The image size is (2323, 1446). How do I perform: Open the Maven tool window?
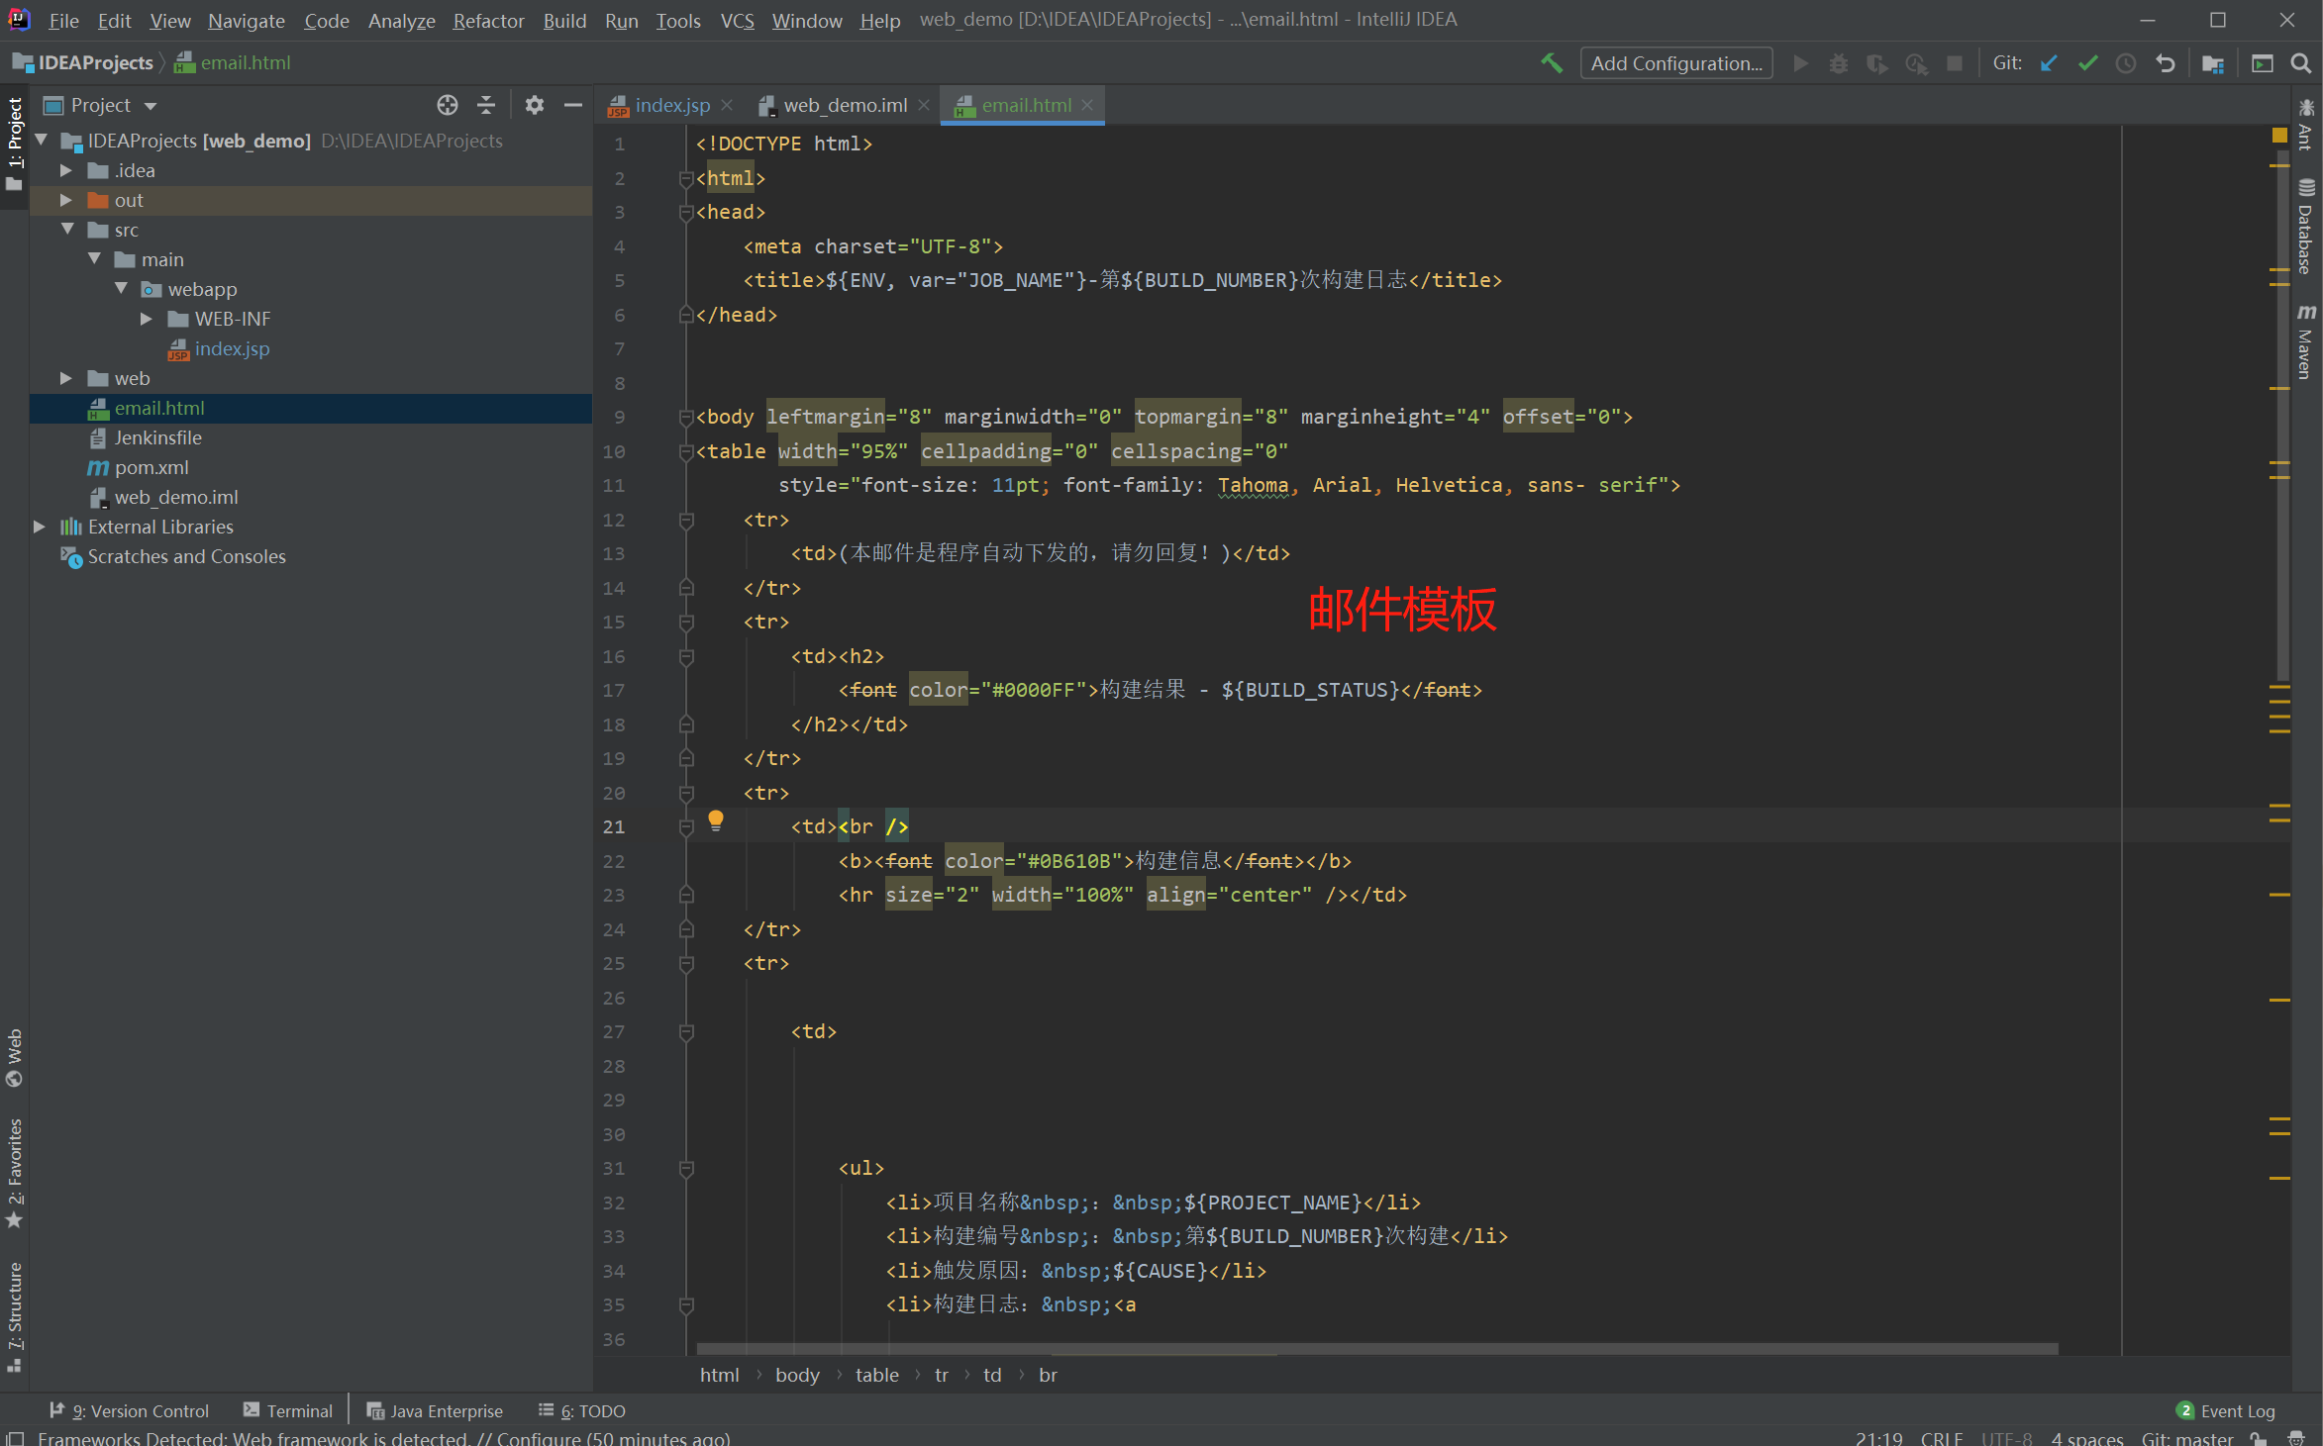tap(2306, 340)
